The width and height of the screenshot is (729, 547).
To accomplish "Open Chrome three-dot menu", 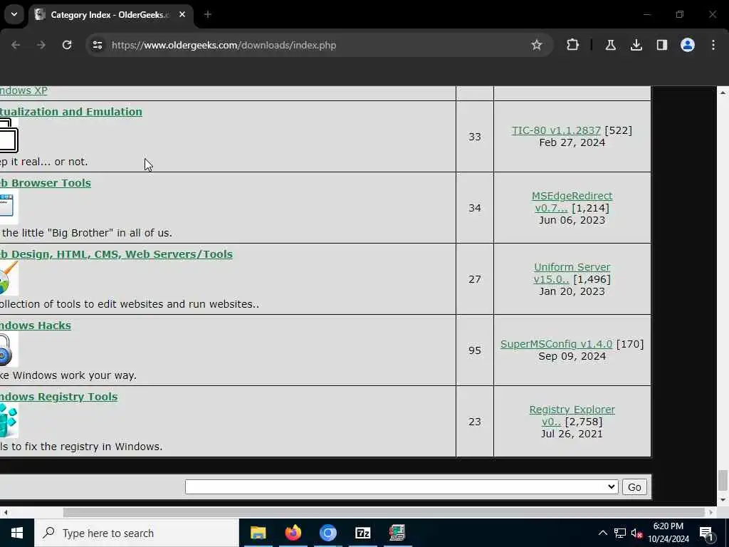I will tap(713, 45).
